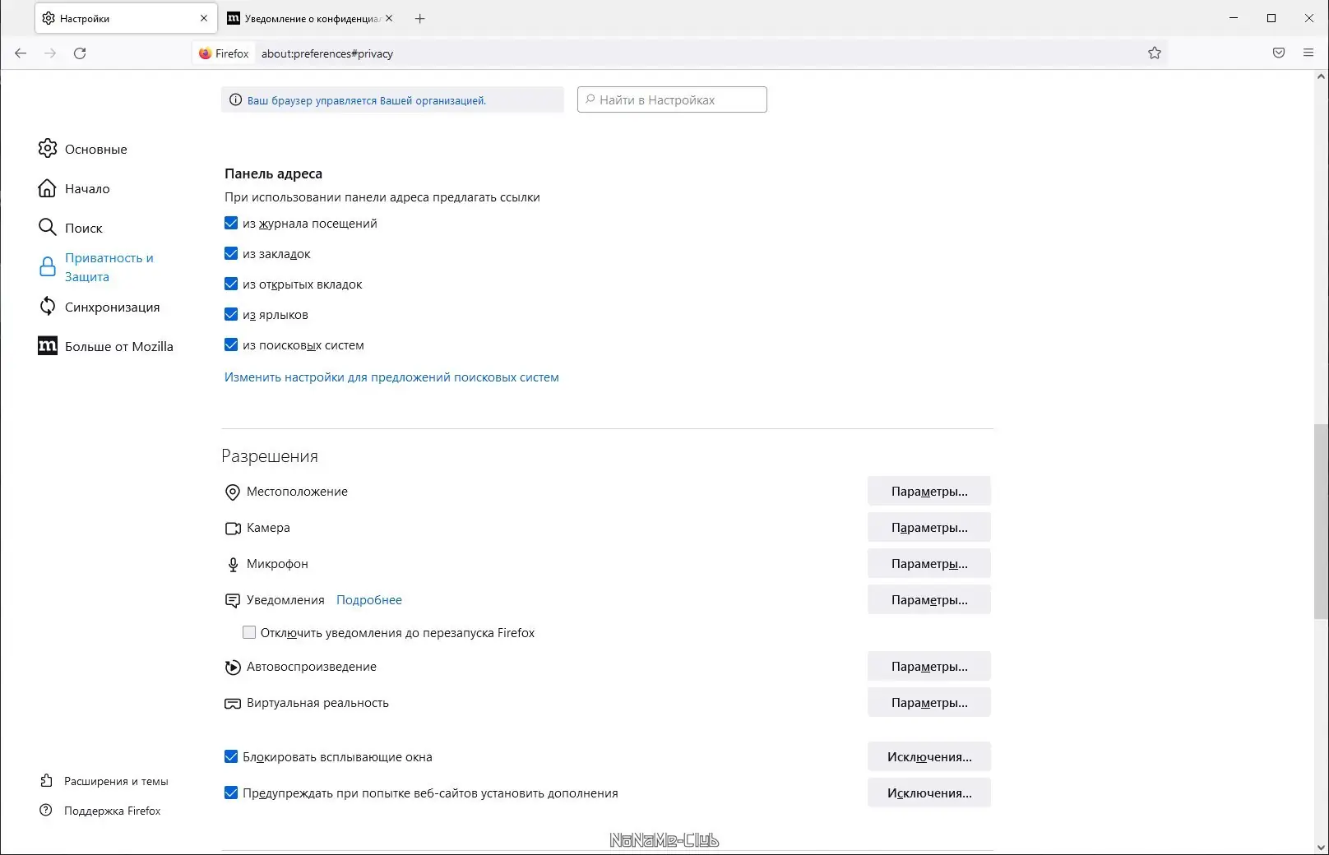Click the home icon for Начало section
Screen dimensions: 1329x855
[47, 188]
